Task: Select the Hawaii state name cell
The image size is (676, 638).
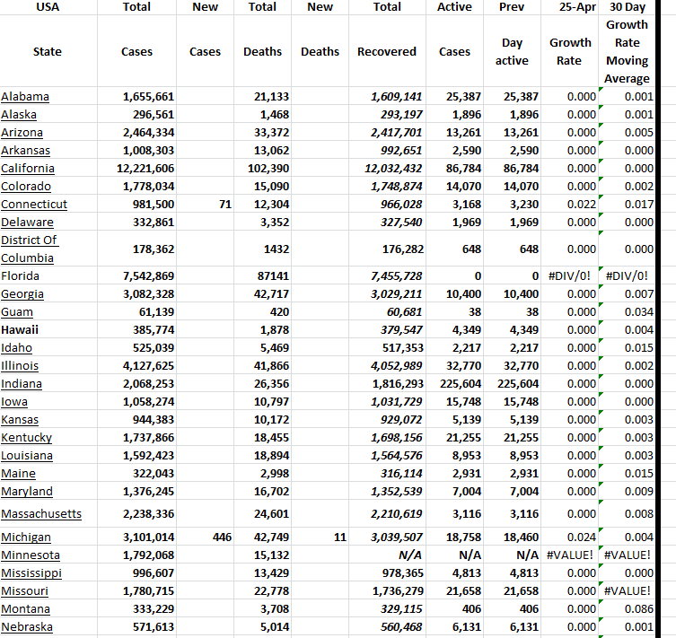Action: click(x=20, y=329)
